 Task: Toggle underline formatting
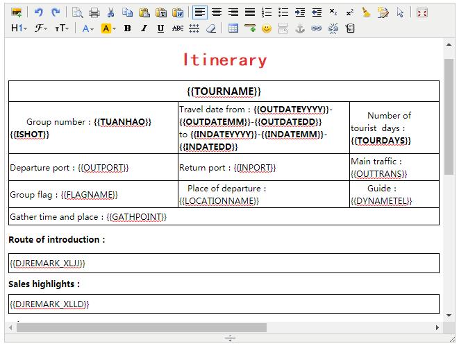(x=160, y=28)
